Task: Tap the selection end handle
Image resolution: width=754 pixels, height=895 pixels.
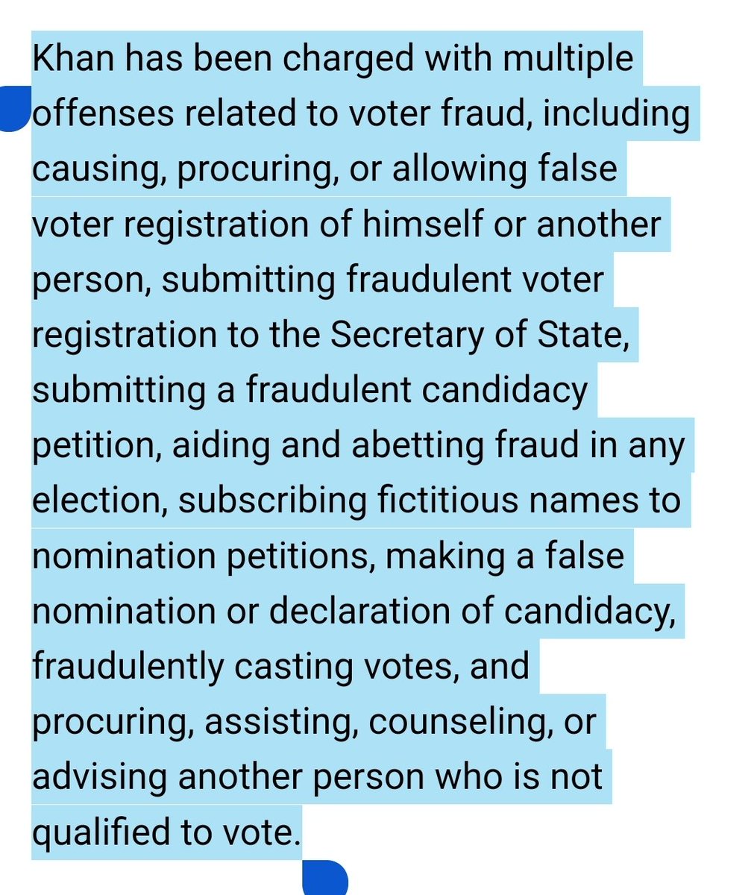Action: coord(325,879)
